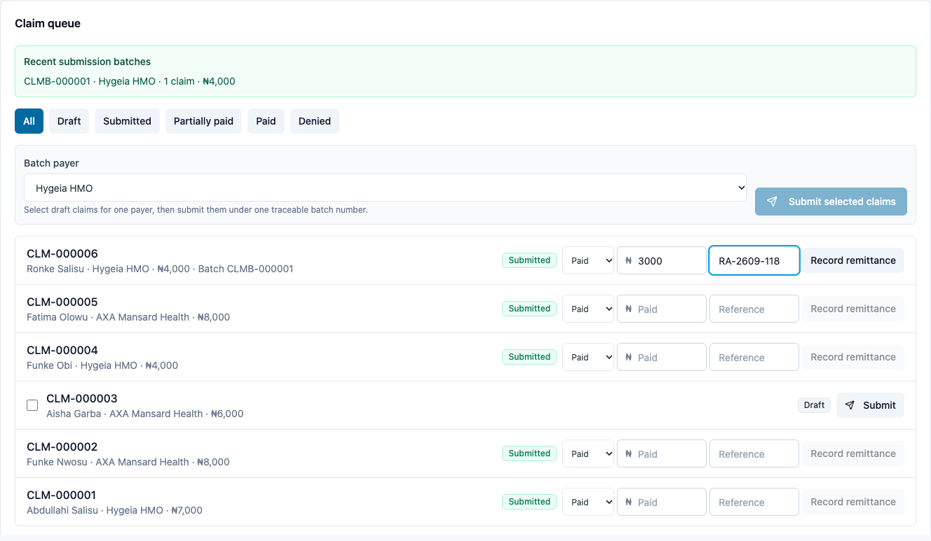
Task: Open the status dropdown for CLM-000005
Action: coord(588,309)
